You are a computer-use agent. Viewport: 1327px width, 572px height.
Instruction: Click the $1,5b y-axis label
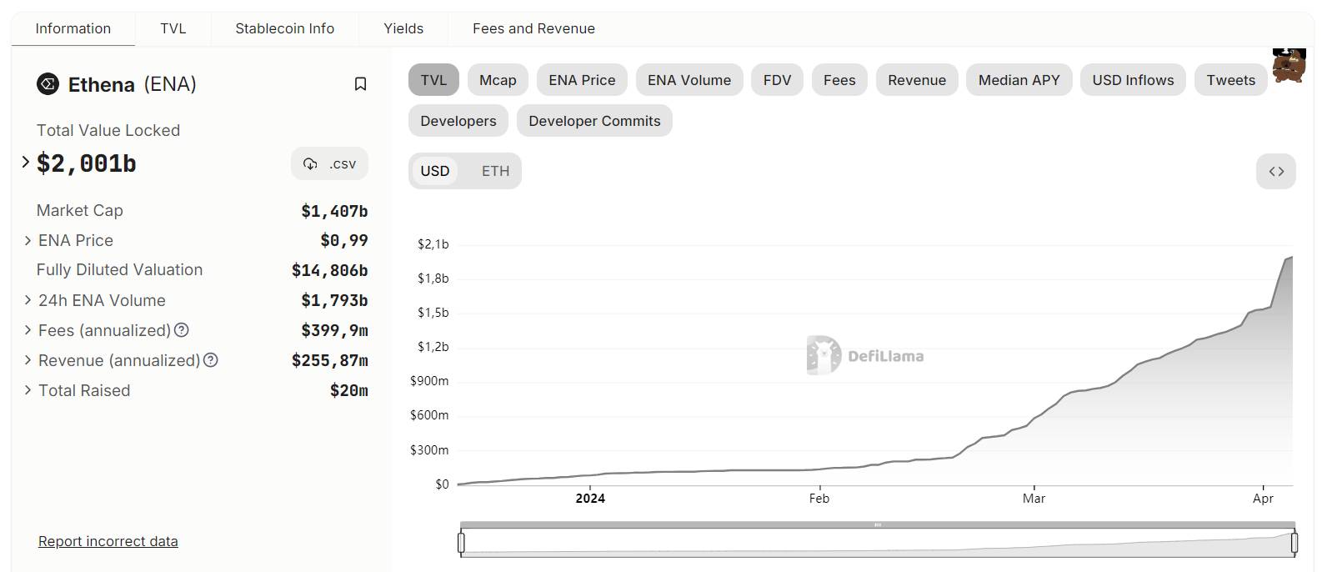click(433, 313)
